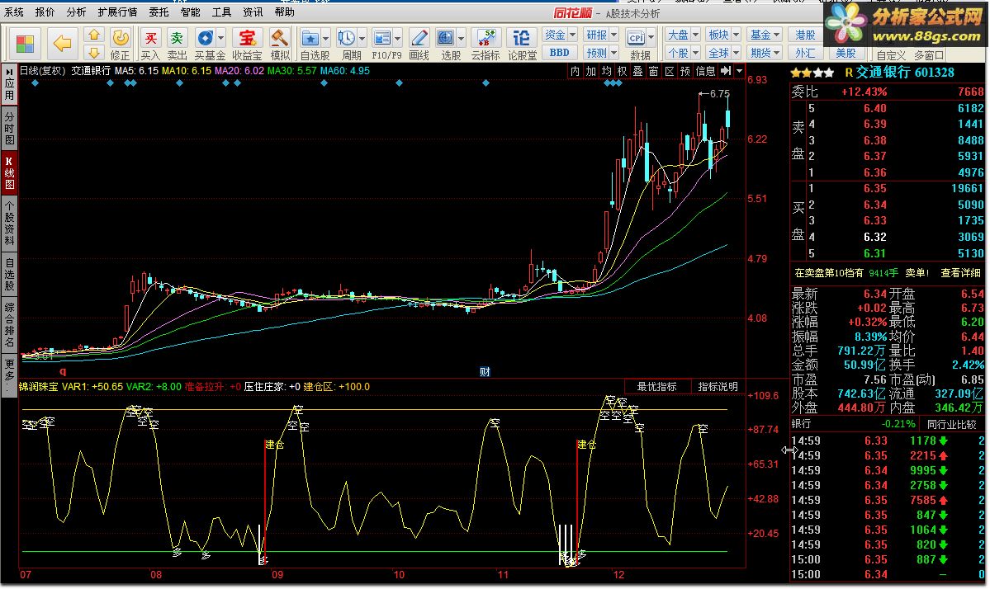990x589 pixels.
Task: Open the 系统 menu
Action: coord(14,12)
